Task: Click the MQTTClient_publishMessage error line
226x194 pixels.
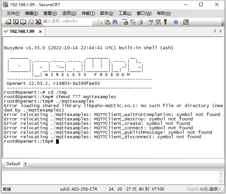Action: [108, 132]
